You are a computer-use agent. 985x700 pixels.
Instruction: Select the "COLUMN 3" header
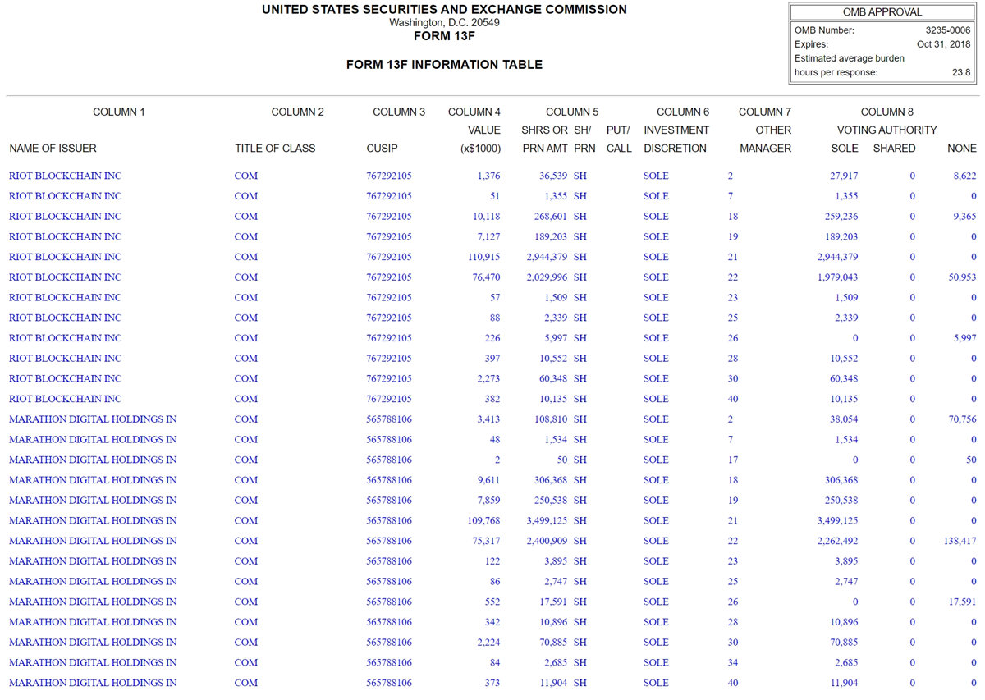(x=399, y=112)
